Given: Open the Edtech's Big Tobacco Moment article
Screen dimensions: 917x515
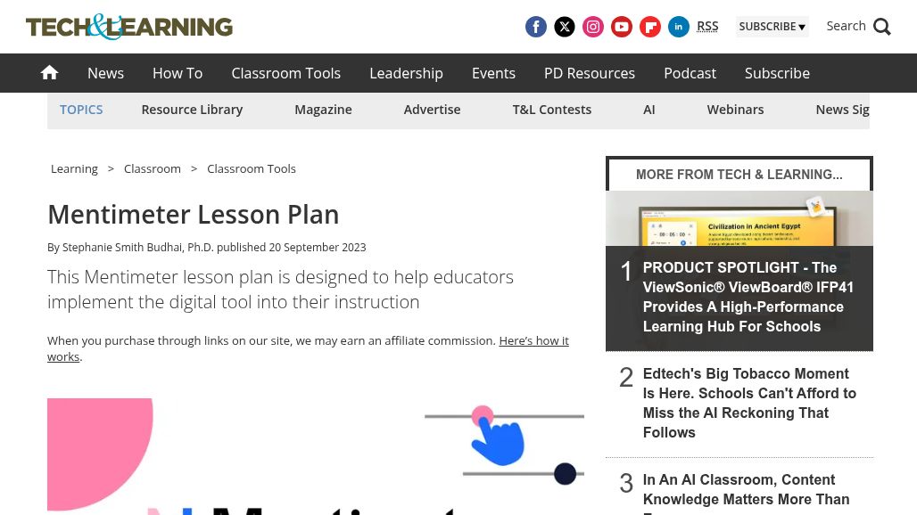Looking at the screenshot, I should pos(749,403).
